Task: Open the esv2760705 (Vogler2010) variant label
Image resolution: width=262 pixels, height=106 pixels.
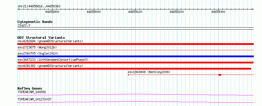Action: [38, 53]
